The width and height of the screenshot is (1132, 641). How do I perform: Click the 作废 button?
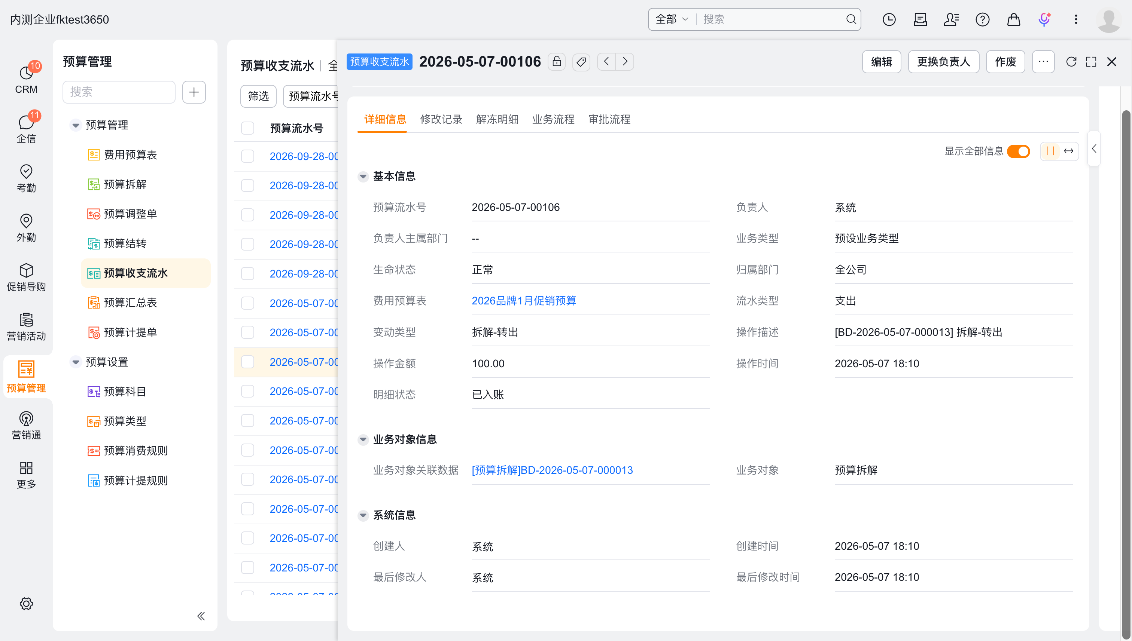[x=1005, y=62]
